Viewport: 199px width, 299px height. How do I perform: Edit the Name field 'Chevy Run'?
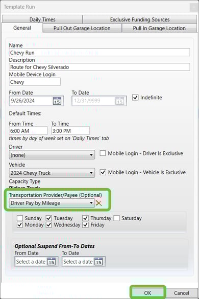click(x=99, y=53)
